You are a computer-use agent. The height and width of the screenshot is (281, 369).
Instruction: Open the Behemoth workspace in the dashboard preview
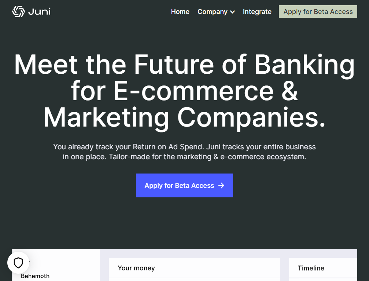(35, 276)
